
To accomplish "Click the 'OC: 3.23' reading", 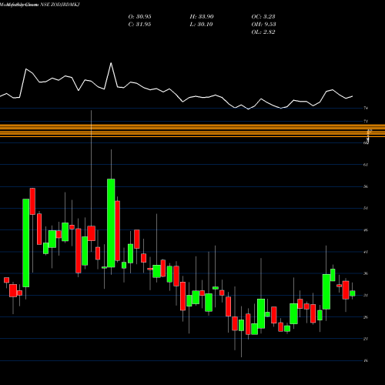I will click(x=263, y=17).
